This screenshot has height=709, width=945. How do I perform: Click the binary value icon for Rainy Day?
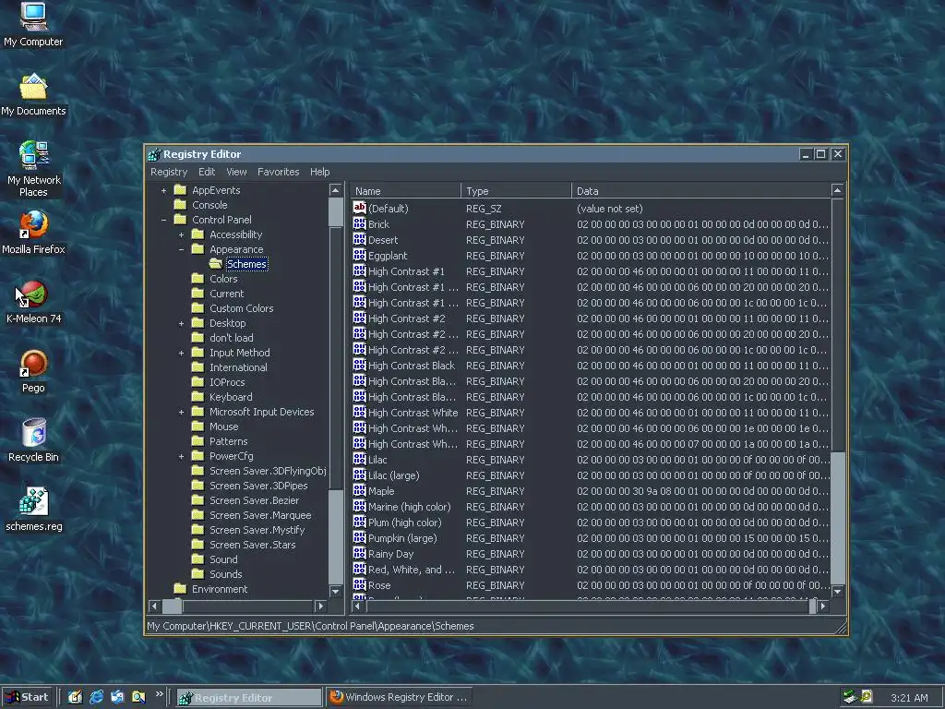360,553
